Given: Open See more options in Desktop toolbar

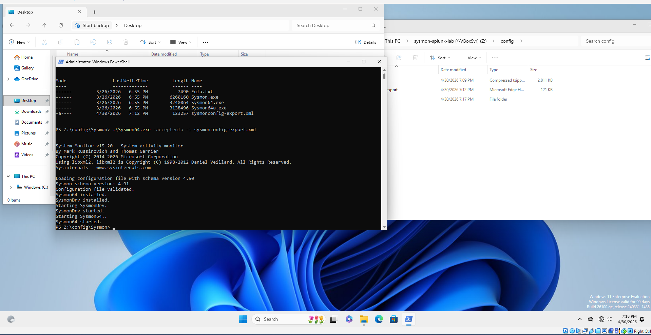Looking at the screenshot, I should point(206,42).
